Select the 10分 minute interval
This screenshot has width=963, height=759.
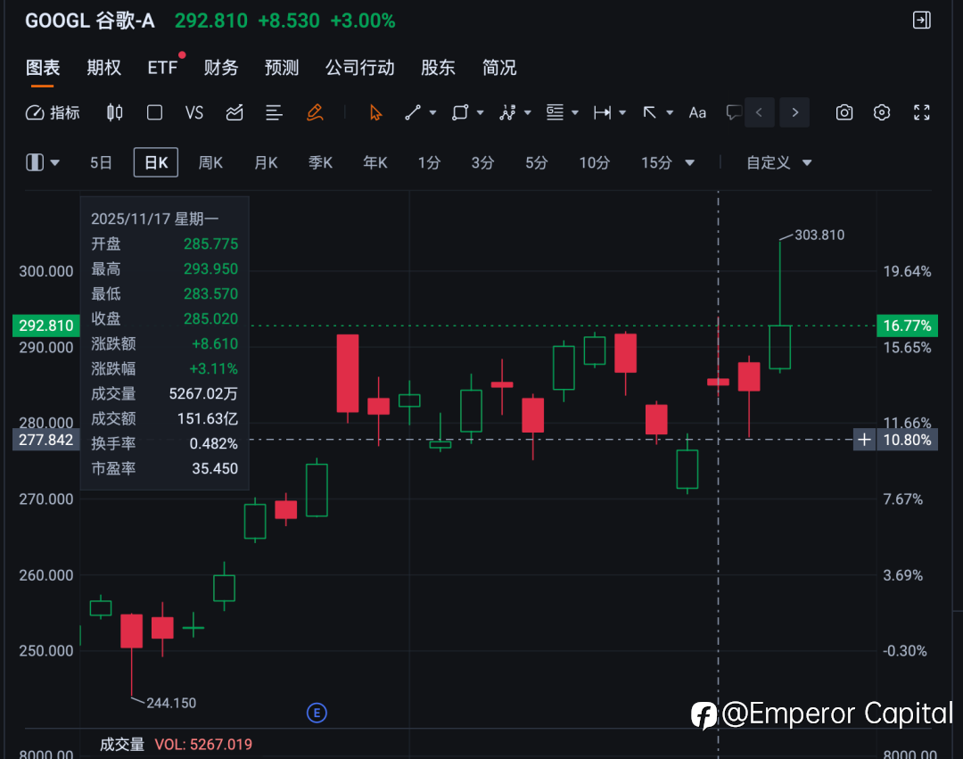point(594,162)
